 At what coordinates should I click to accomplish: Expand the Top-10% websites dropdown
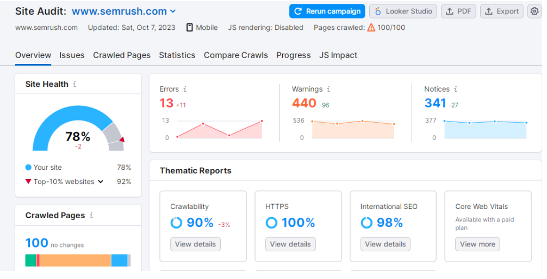(101, 182)
